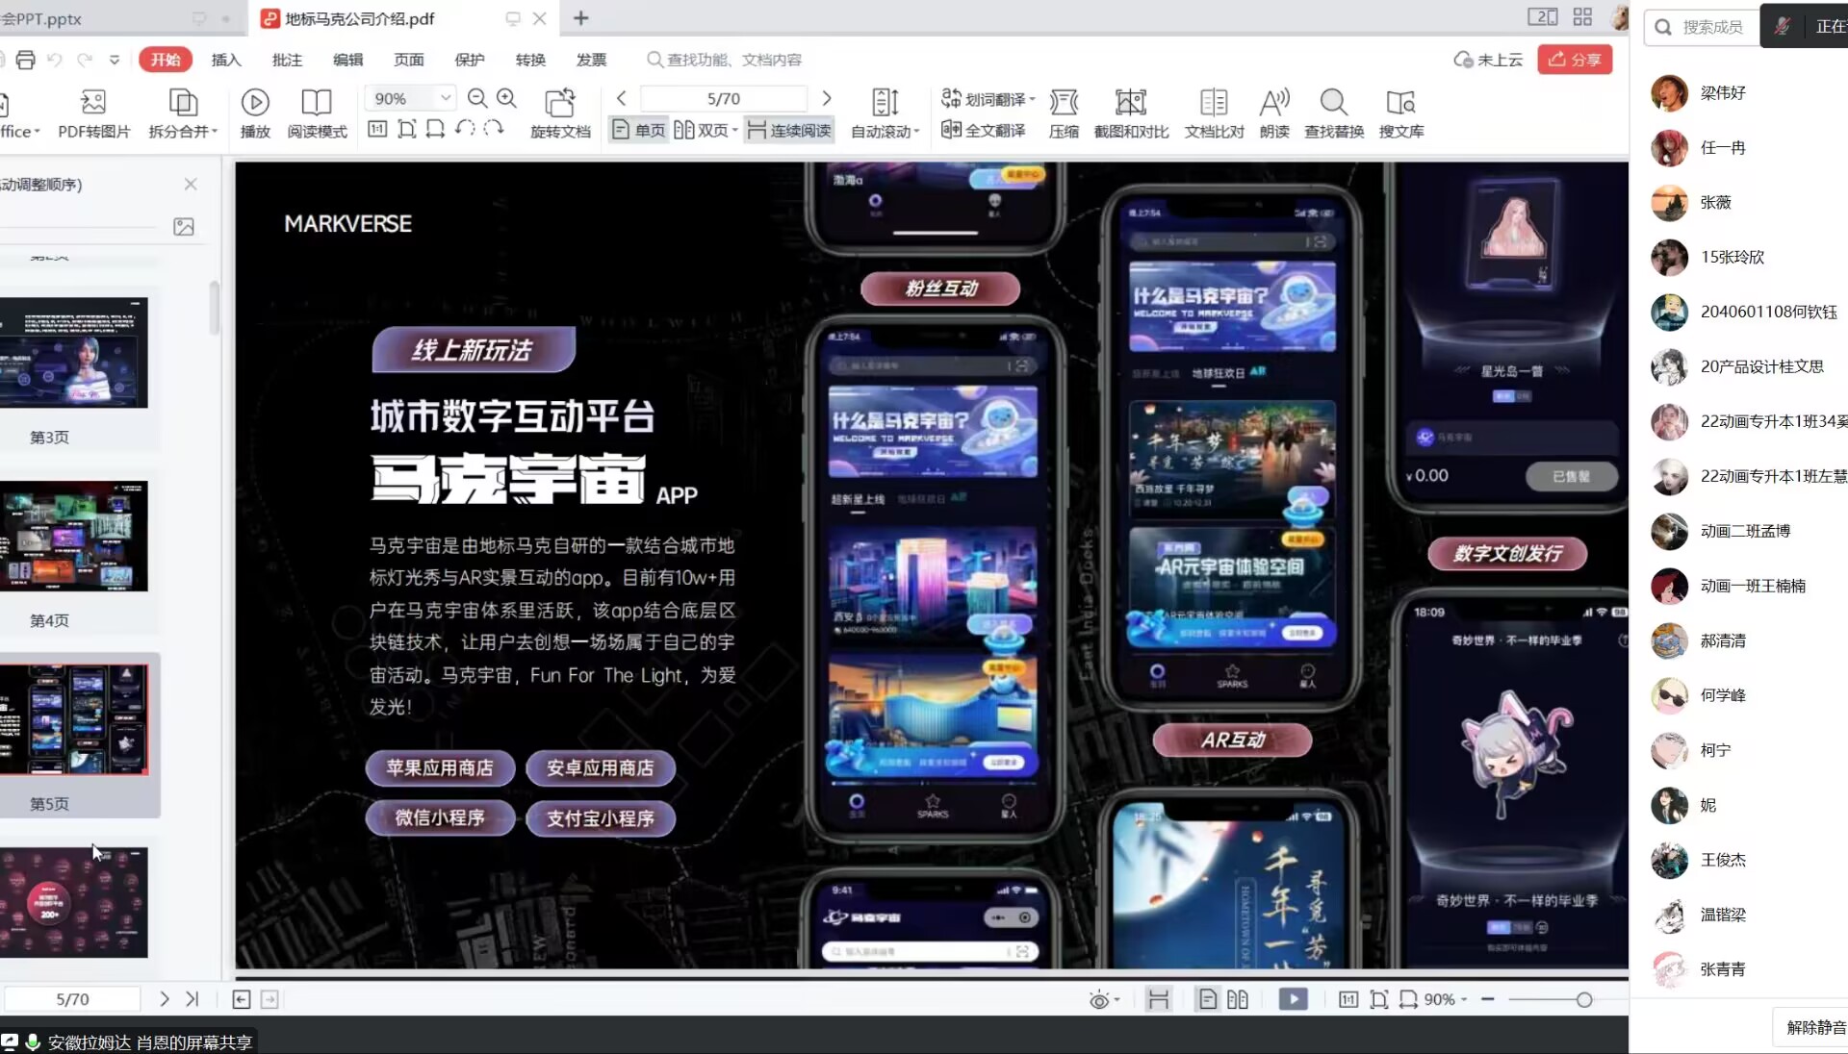Click the print icon in quick toolbar
1848x1054 pixels.
26,60
